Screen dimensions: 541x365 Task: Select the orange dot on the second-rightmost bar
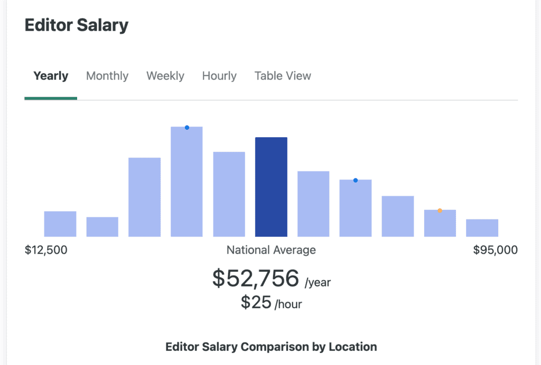[x=440, y=210]
